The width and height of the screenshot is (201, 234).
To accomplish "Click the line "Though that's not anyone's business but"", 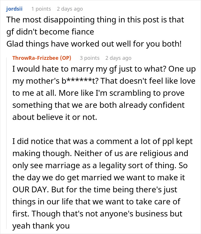I will pos(97,214).
